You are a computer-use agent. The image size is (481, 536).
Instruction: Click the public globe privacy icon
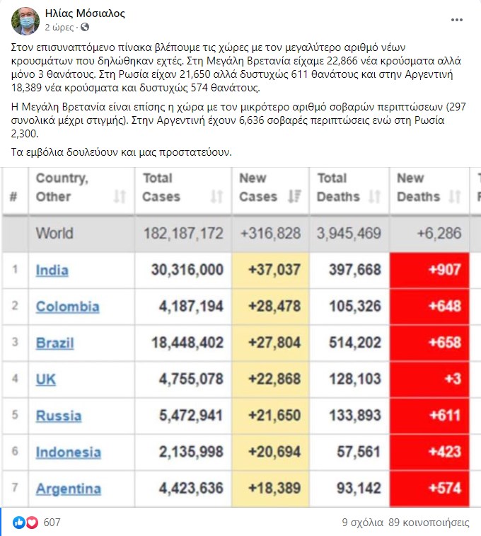(86, 28)
